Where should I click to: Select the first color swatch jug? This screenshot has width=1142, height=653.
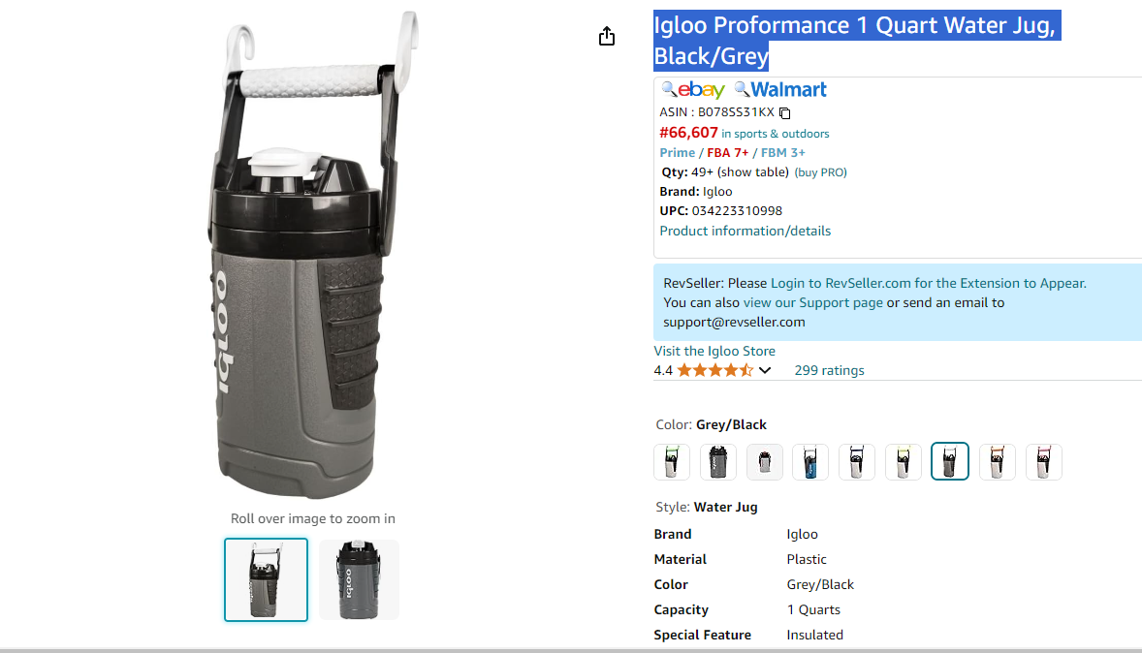click(672, 461)
